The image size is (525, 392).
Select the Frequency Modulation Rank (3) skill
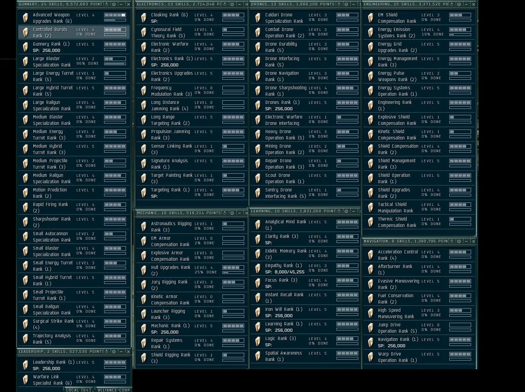click(172, 91)
